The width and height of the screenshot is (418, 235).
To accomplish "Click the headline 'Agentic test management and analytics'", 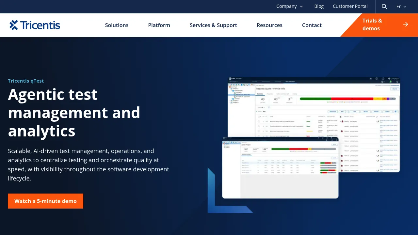I will pyautogui.click(x=74, y=113).
